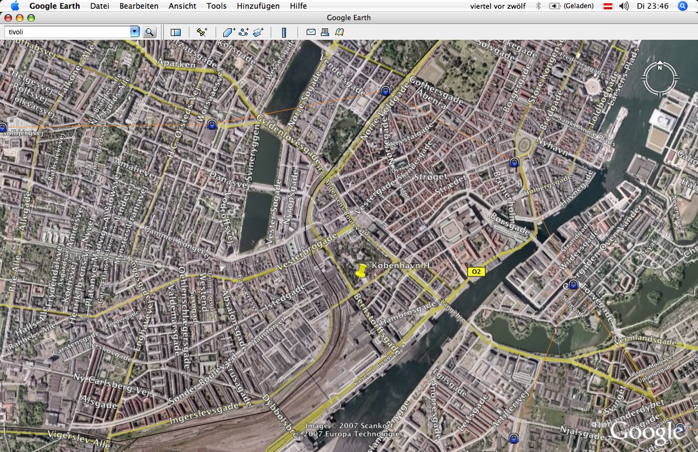Click the "Langebro" bridge label
This screenshot has height=452, width=698.
click(x=452, y=312)
